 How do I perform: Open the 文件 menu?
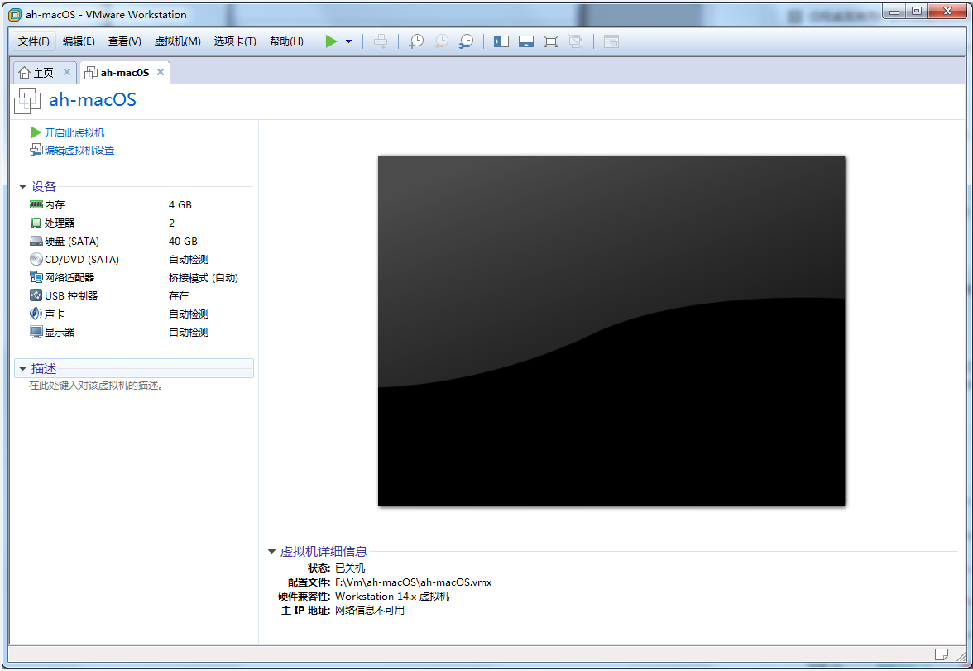coord(34,41)
